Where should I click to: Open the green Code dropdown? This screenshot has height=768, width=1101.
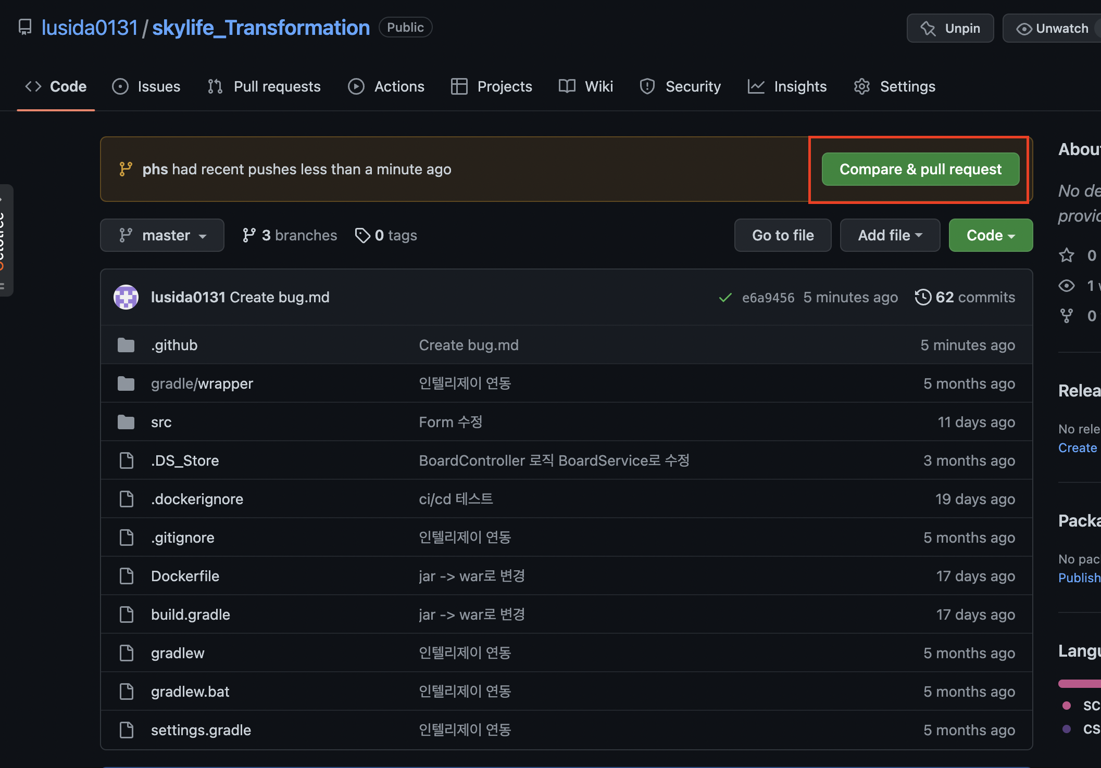pos(990,235)
